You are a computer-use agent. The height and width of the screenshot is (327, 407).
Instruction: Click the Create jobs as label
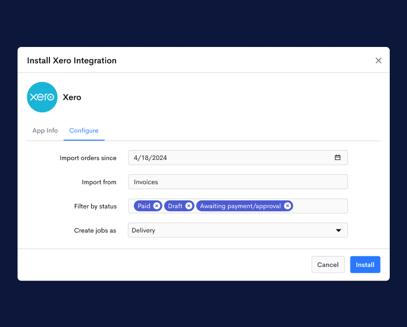pyautogui.click(x=95, y=230)
